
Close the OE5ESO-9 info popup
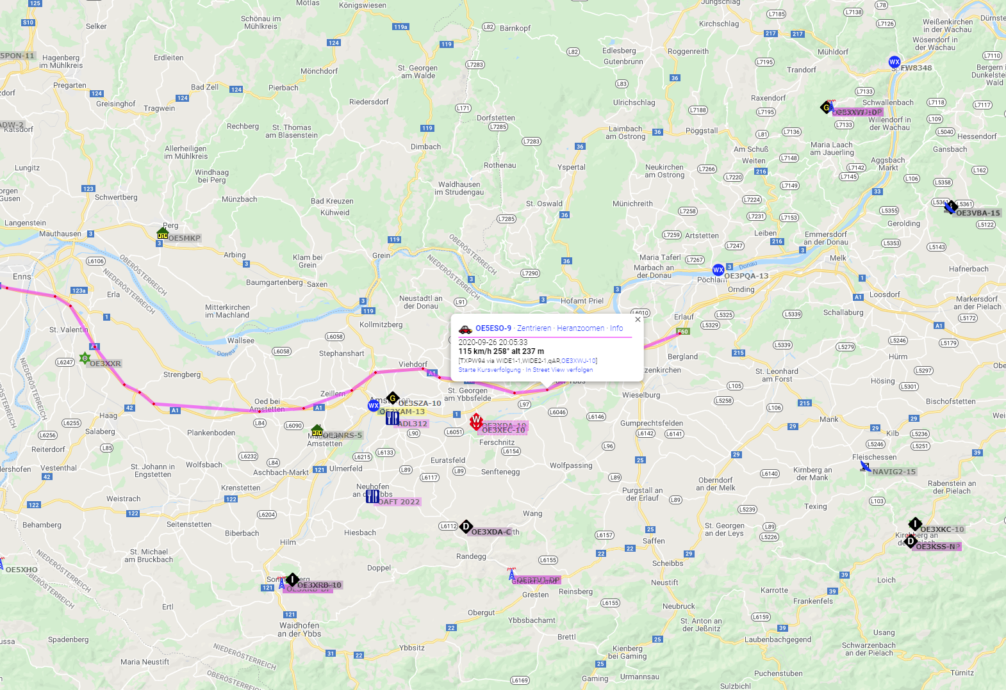tap(638, 319)
